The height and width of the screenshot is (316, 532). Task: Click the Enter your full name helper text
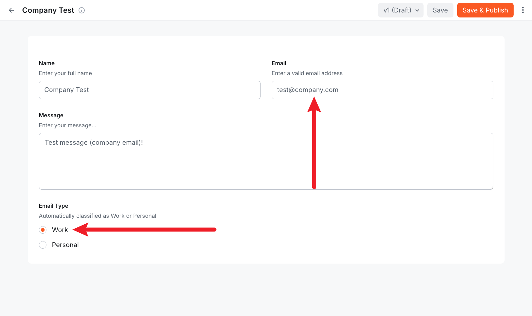click(65, 73)
